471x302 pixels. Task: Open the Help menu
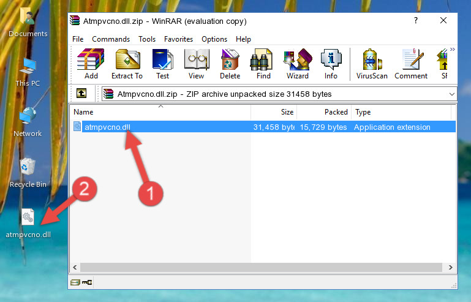[243, 39]
